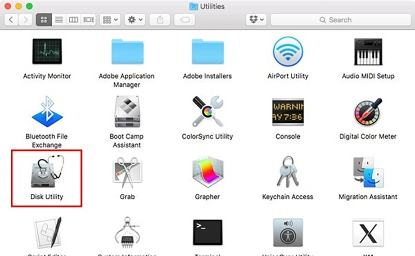Switch to column view
The height and width of the screenshot is (256, 415).
click(73, 19)
